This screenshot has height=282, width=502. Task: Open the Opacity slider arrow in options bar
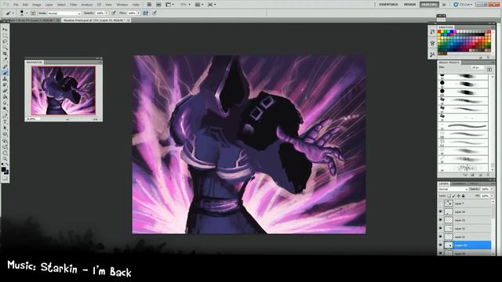(x=107, y=13)
